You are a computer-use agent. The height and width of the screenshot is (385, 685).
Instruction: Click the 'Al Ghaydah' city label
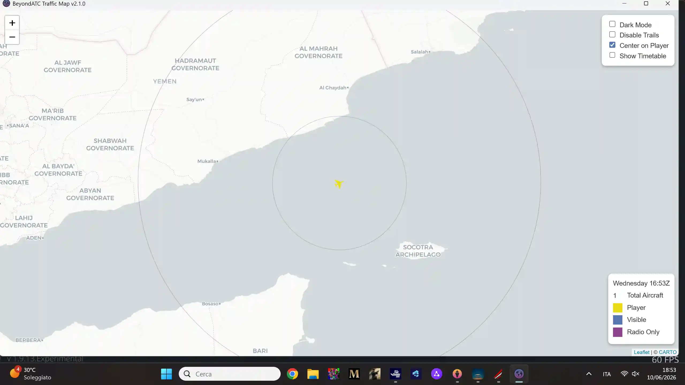coord(333,88)
